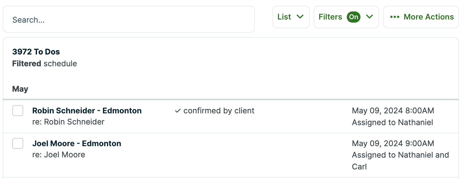Select the checkbox next to Robin Schneider
Viewport: 464px width, 179px height.
point(18,111)
